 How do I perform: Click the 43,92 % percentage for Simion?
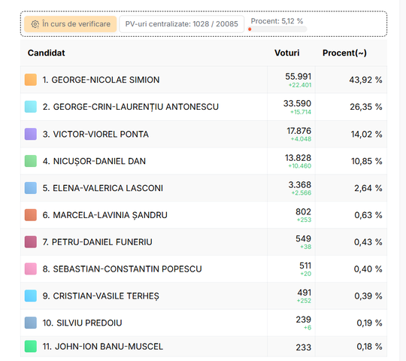pyautogui.click(x=365, y=80)
